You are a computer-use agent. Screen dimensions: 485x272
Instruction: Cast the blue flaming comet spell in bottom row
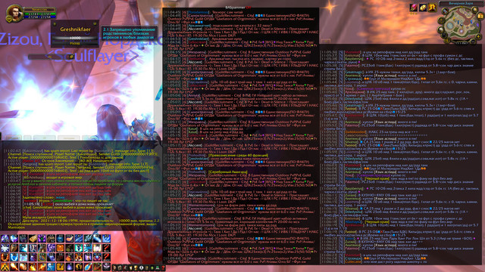[88, 267]
